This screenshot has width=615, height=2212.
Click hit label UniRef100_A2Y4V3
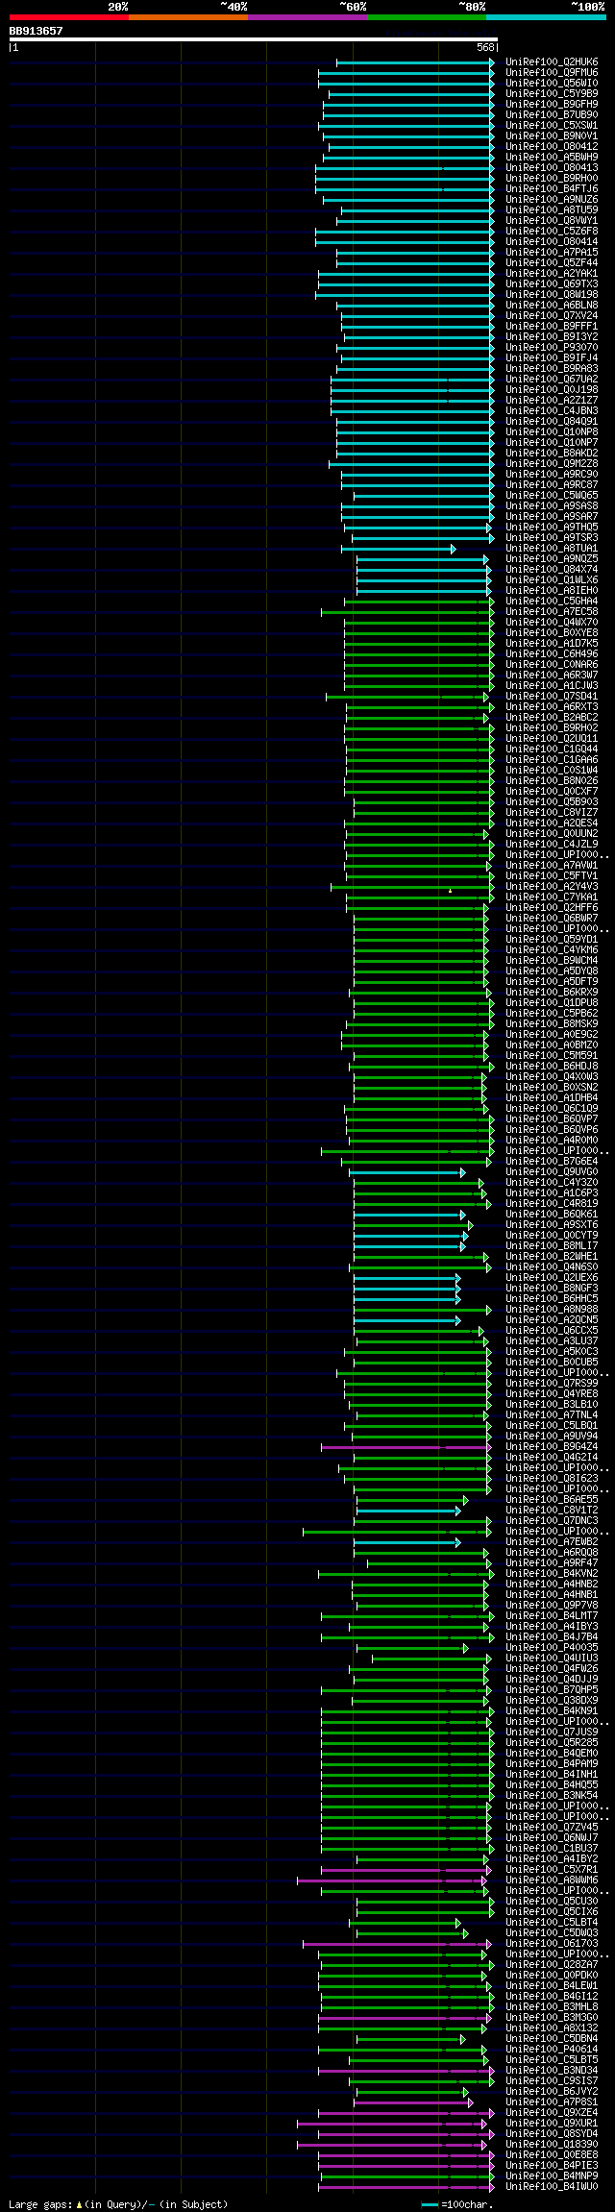552,887
